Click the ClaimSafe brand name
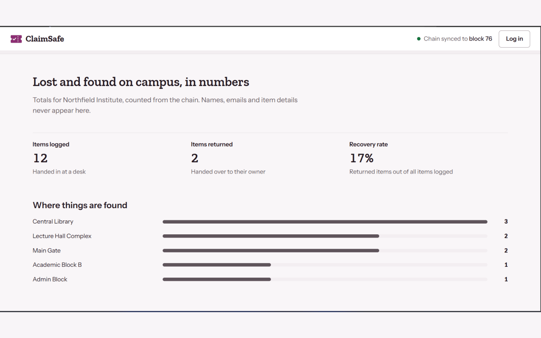 coord(45,39)
